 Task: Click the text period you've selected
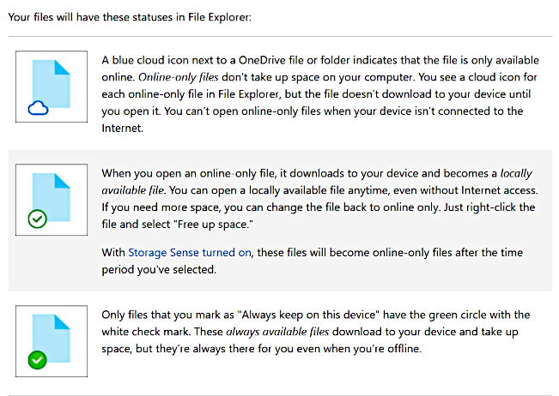(159, 270)
